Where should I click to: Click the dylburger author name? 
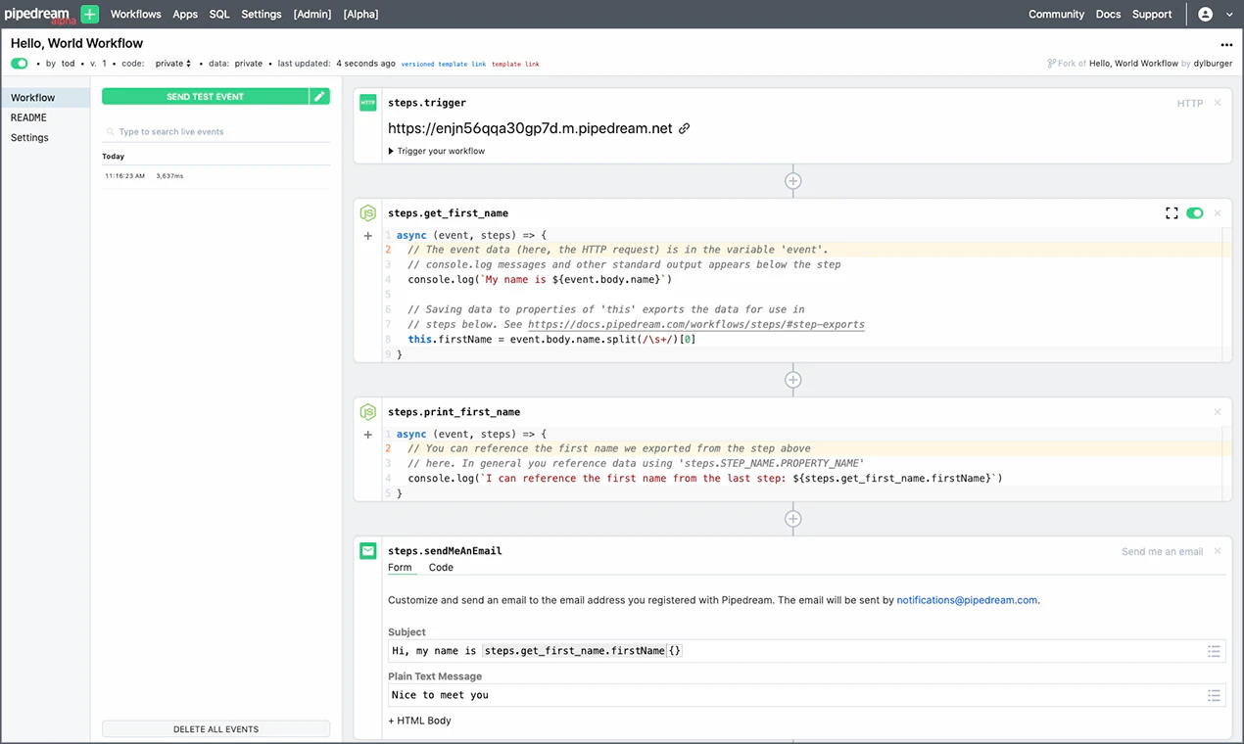tap(1213, 64)
